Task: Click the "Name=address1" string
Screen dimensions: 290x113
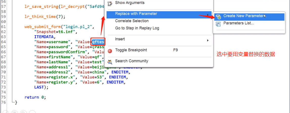Action: (53, 67)
